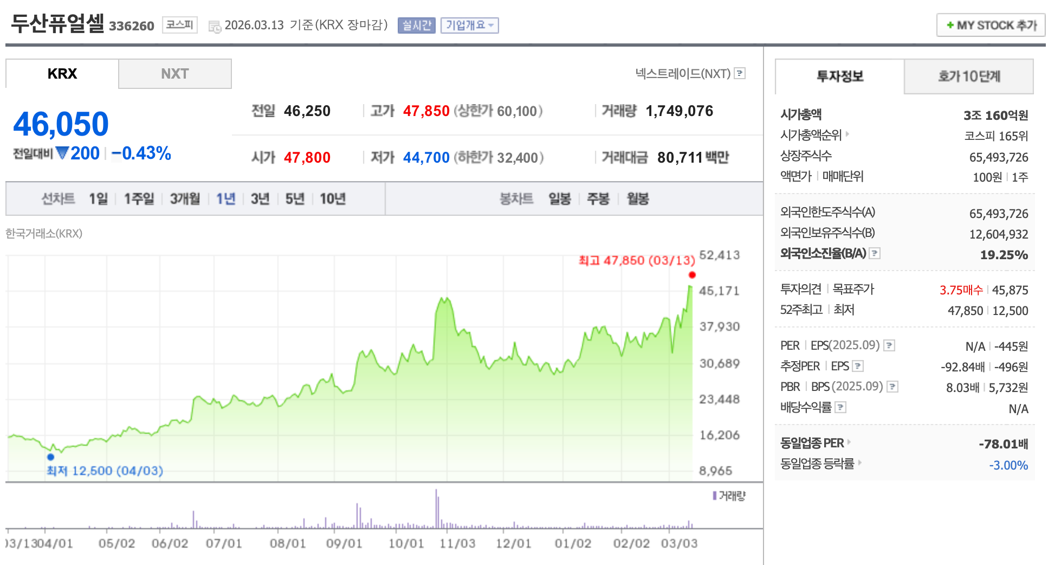Open the help icon next to EPS(2025.09)
The height and width of the screenshot is (565, 1061).
[x=889, y=345]
